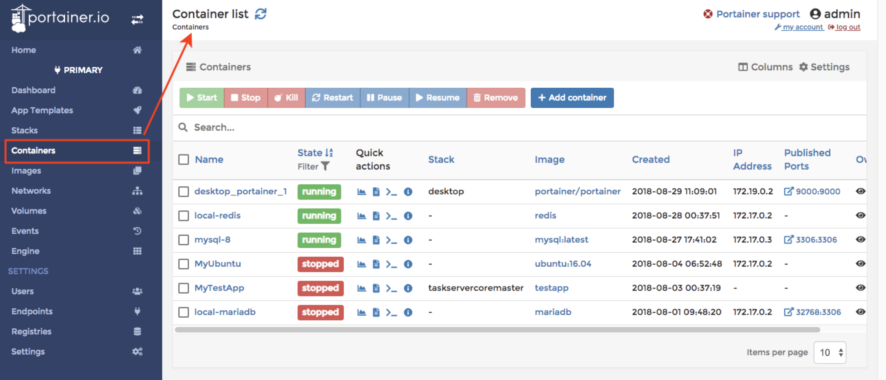
Task: Open stats icon for desktop_portainer_1
Action: coord(361,192)
